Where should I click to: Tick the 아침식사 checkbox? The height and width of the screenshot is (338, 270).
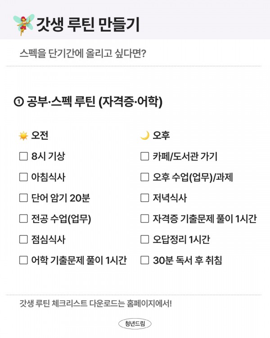(x=23, y=178)
